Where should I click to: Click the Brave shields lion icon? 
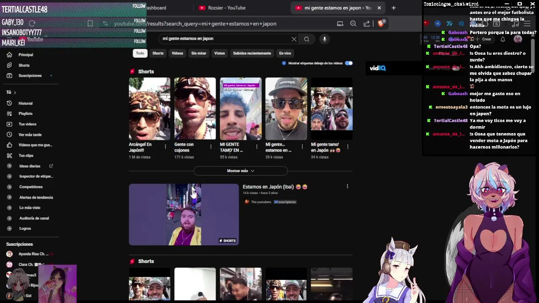tap(381, 24)
